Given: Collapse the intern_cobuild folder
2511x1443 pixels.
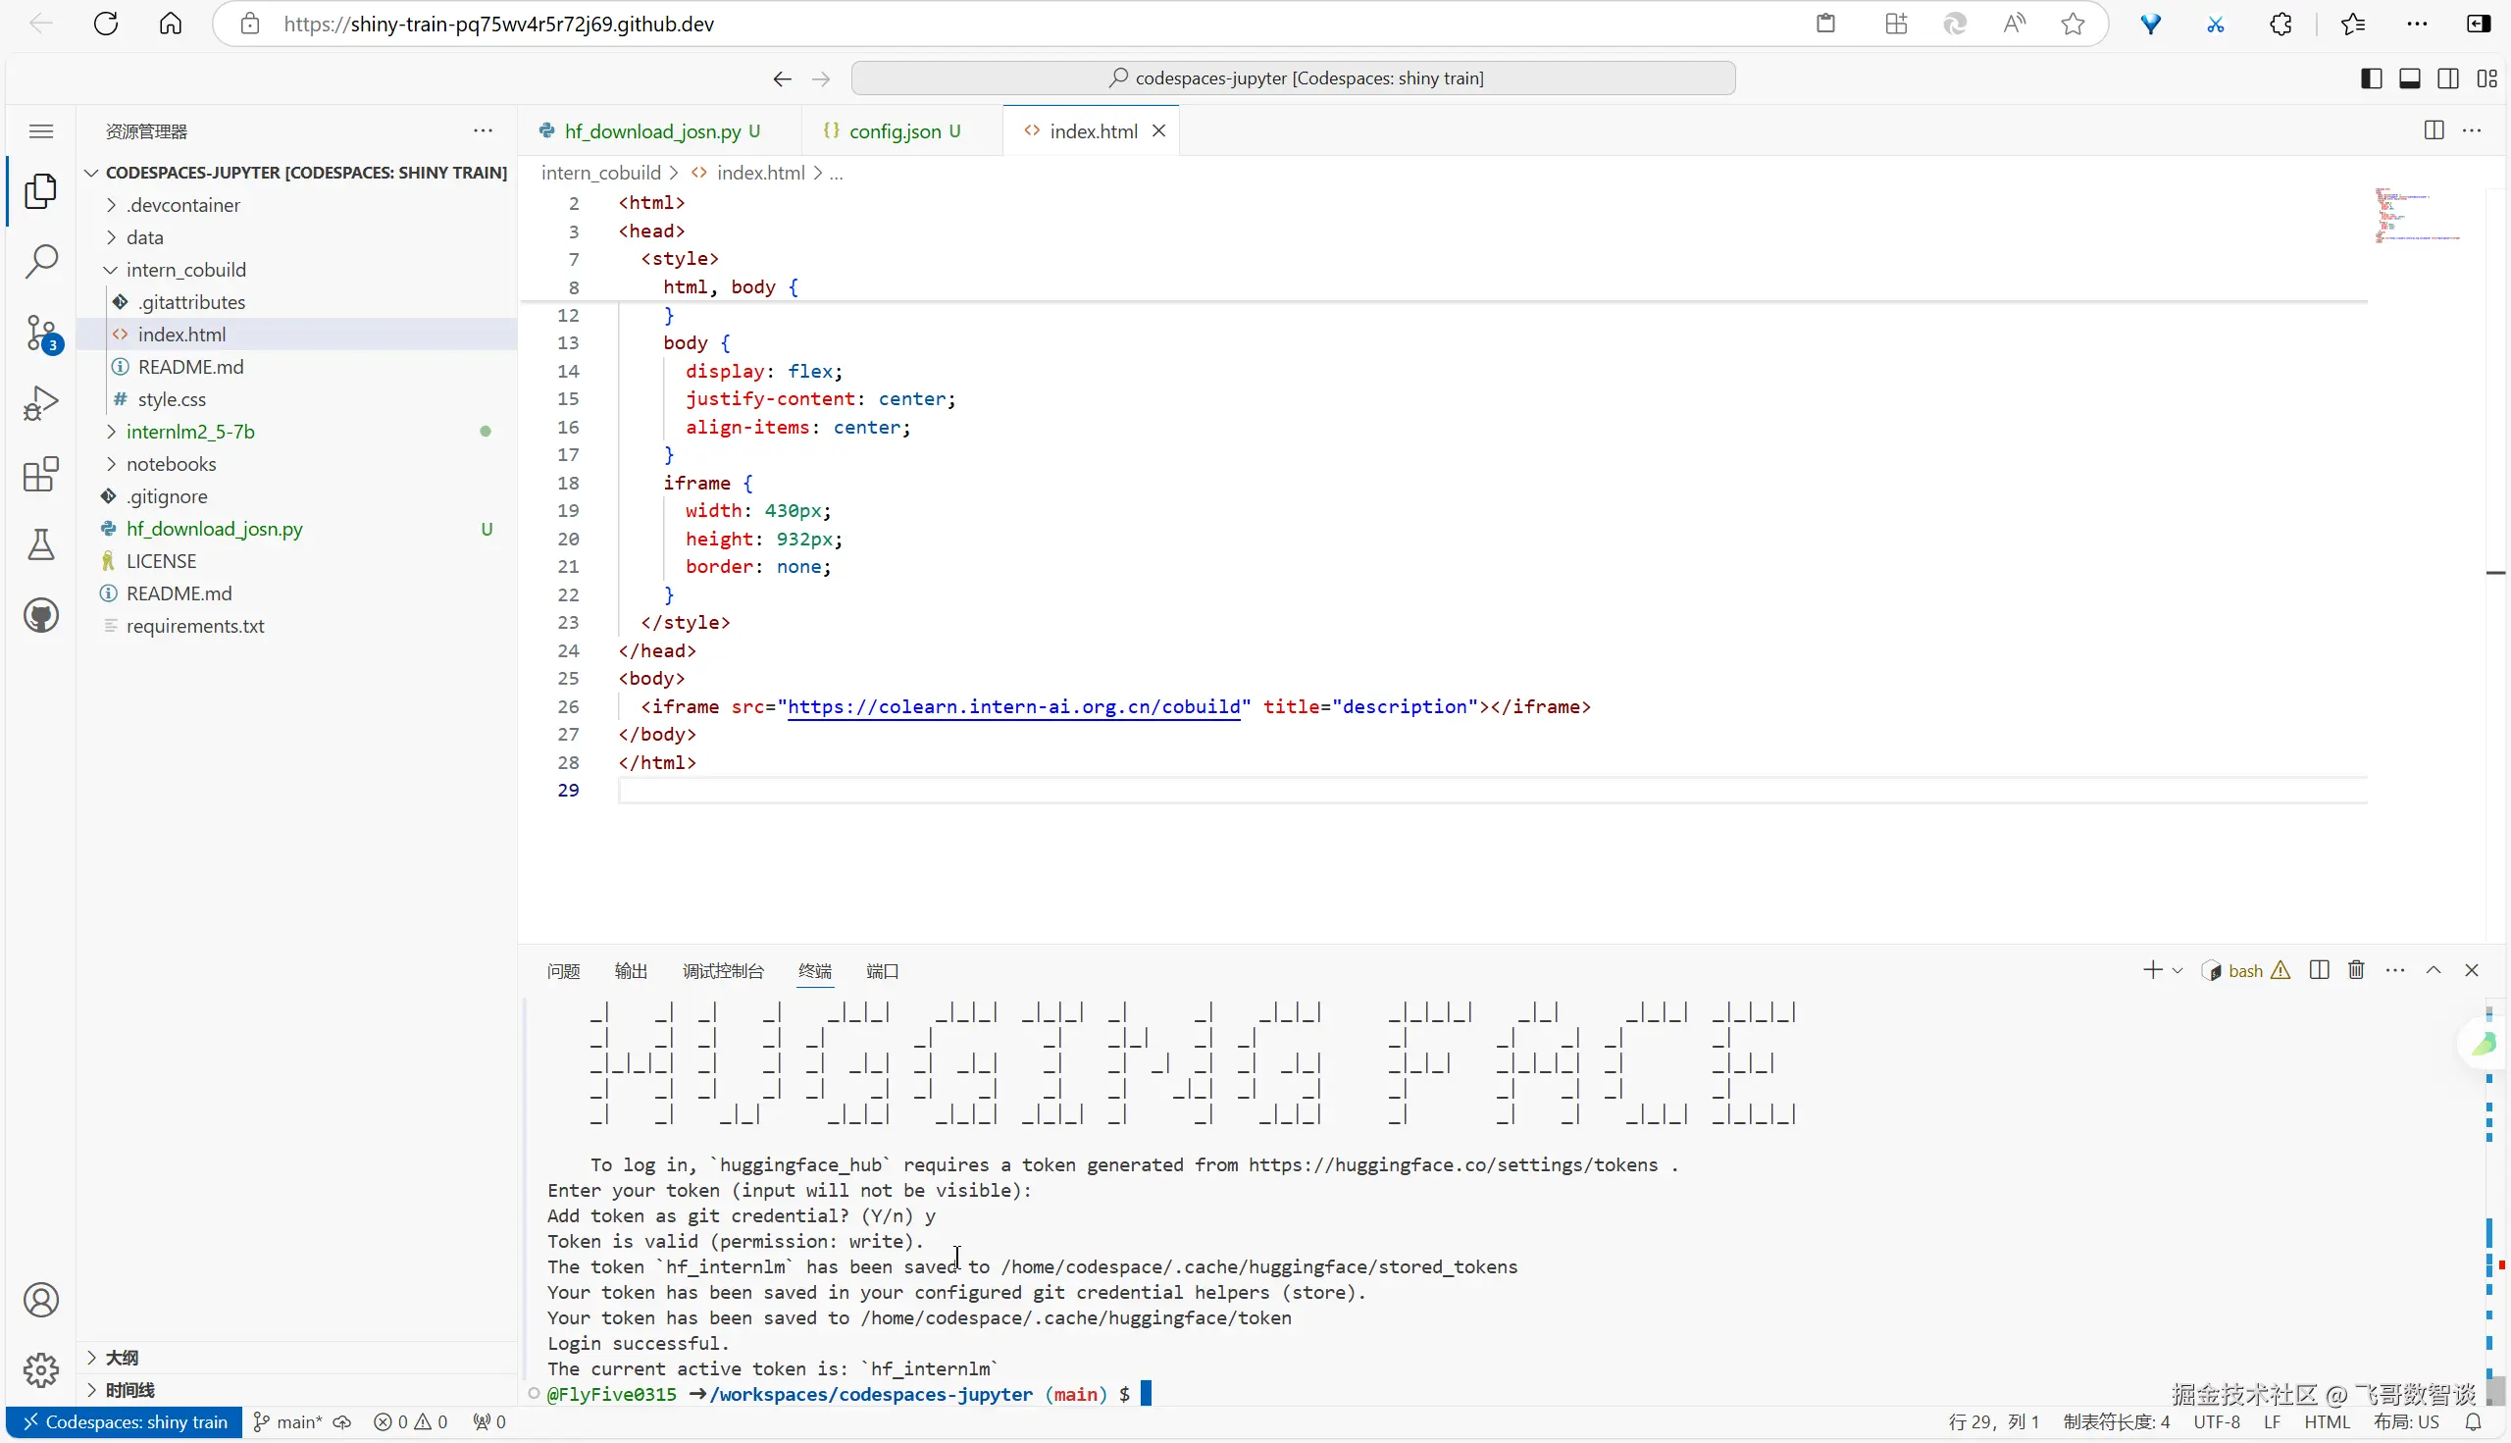Looking at the screenshot, I should coord(185,270).
